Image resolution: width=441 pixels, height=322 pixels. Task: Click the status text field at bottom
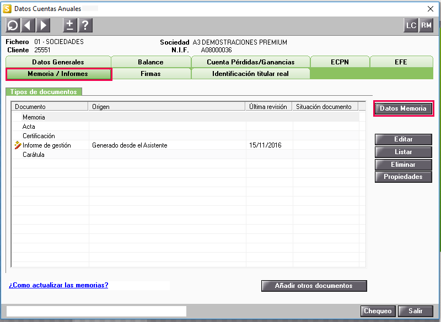[x=96, y=312]
